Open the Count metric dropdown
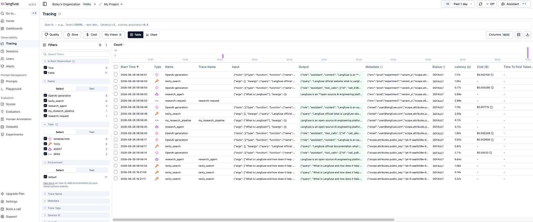533x222 pixels. pos(119,45)
